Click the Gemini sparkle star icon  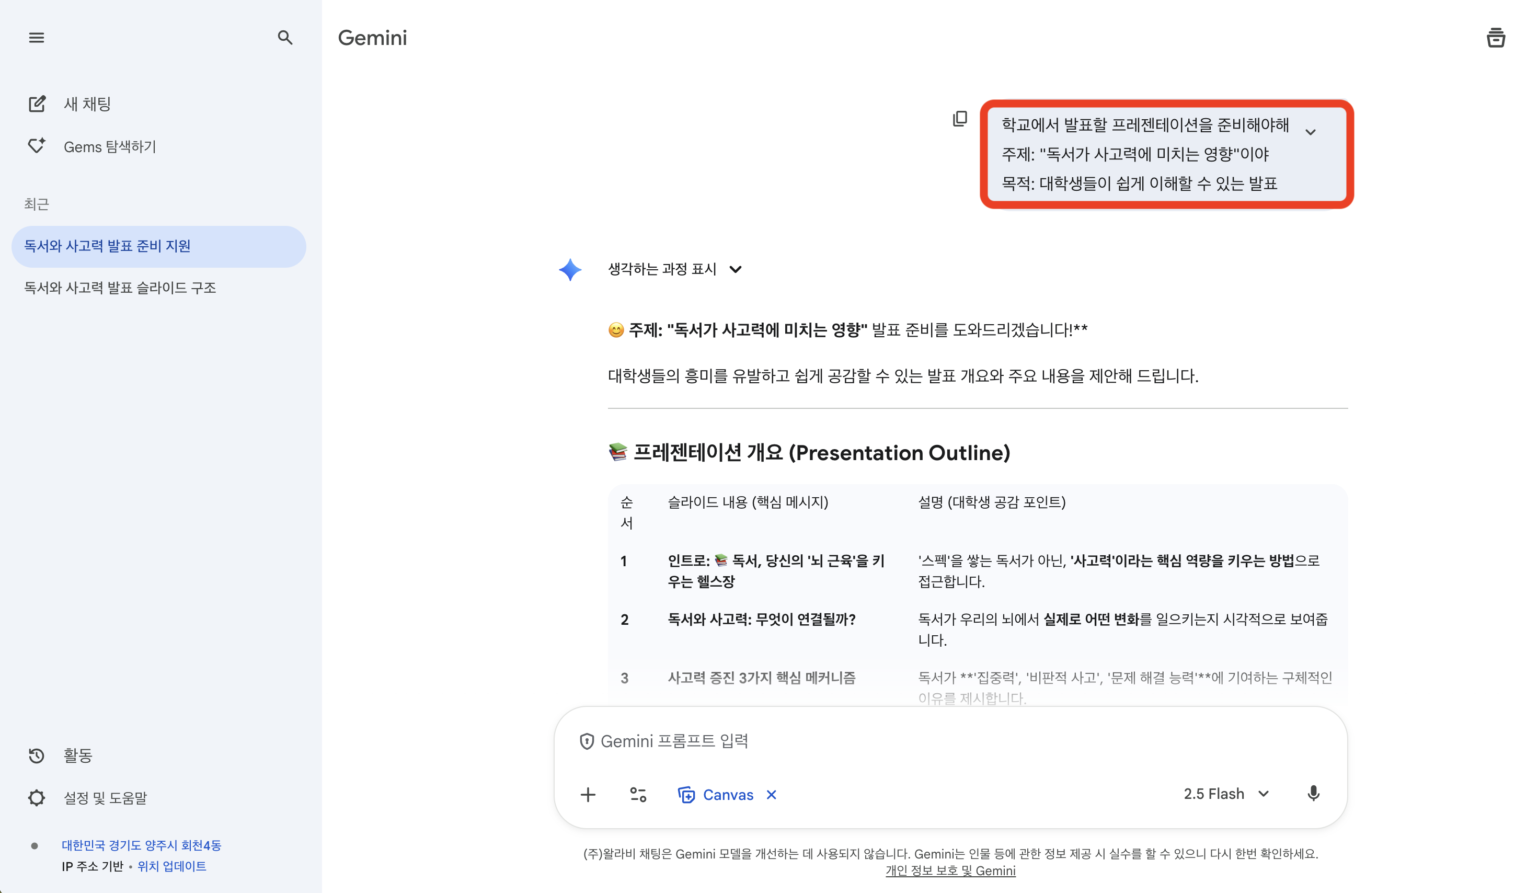tap(570, 270)
